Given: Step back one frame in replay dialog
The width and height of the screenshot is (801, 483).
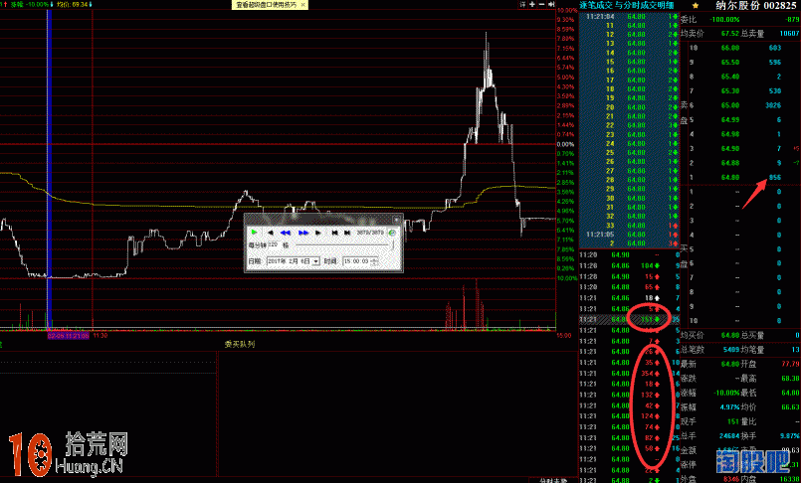Looking at the screenshot, I should (271, 233).
